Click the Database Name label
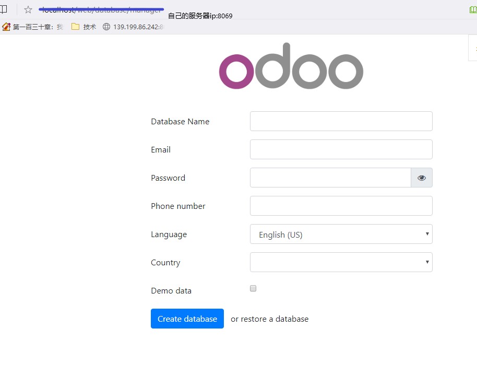477x387 pixels. [180, 122]
